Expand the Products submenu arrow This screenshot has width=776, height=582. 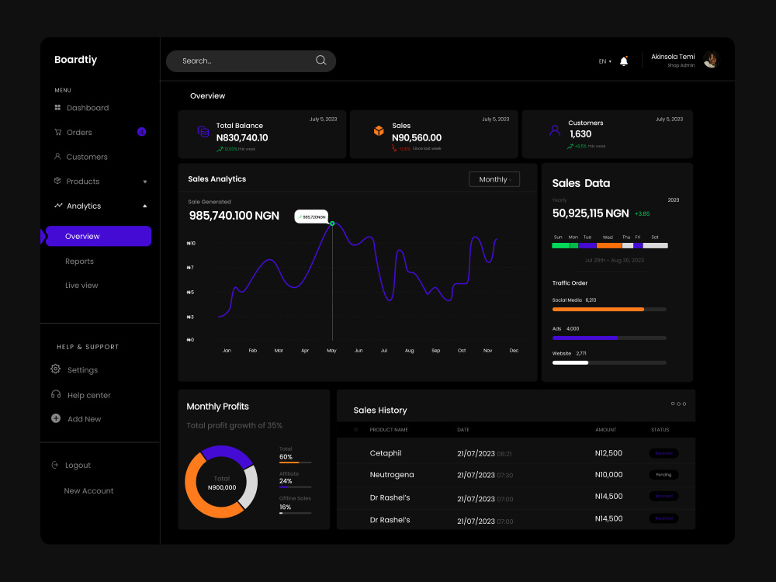[x=145, y=182]
